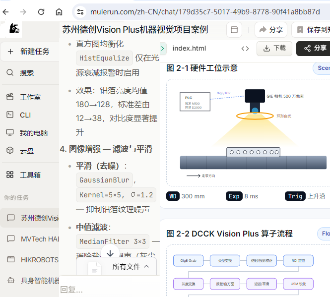The image size is (330, 297).
Task: Click the 仿射/投影校正 flow node
Action: (x=262, y=261)
